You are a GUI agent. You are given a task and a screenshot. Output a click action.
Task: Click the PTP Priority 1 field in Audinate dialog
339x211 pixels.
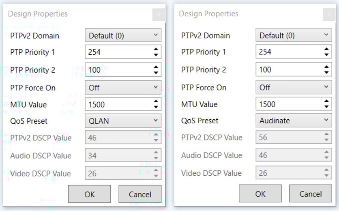tap(288, 52)
